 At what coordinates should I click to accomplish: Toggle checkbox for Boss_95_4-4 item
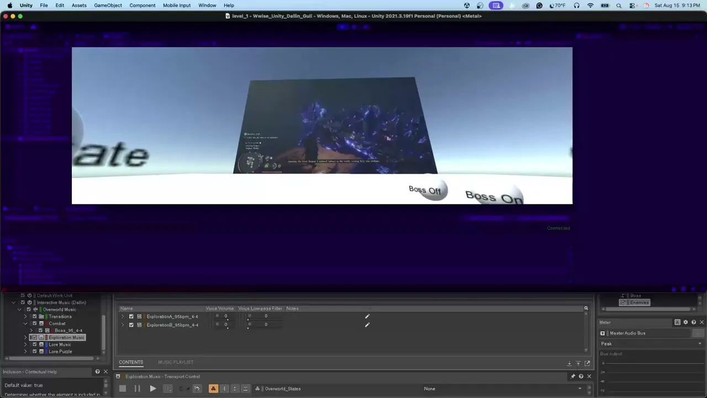pyautogui.click(x=40, y=331)
